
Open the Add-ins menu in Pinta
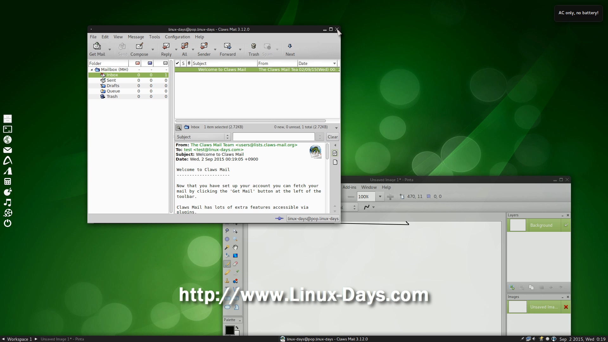pyautogui.click(x=349, y=187)
